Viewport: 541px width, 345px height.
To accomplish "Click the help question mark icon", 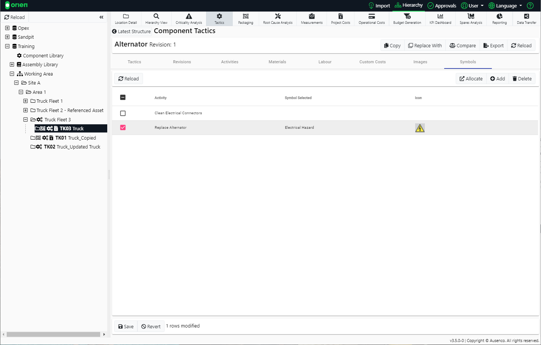I will 530,6.
